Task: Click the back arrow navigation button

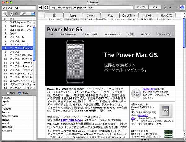Action: [40, 7]
